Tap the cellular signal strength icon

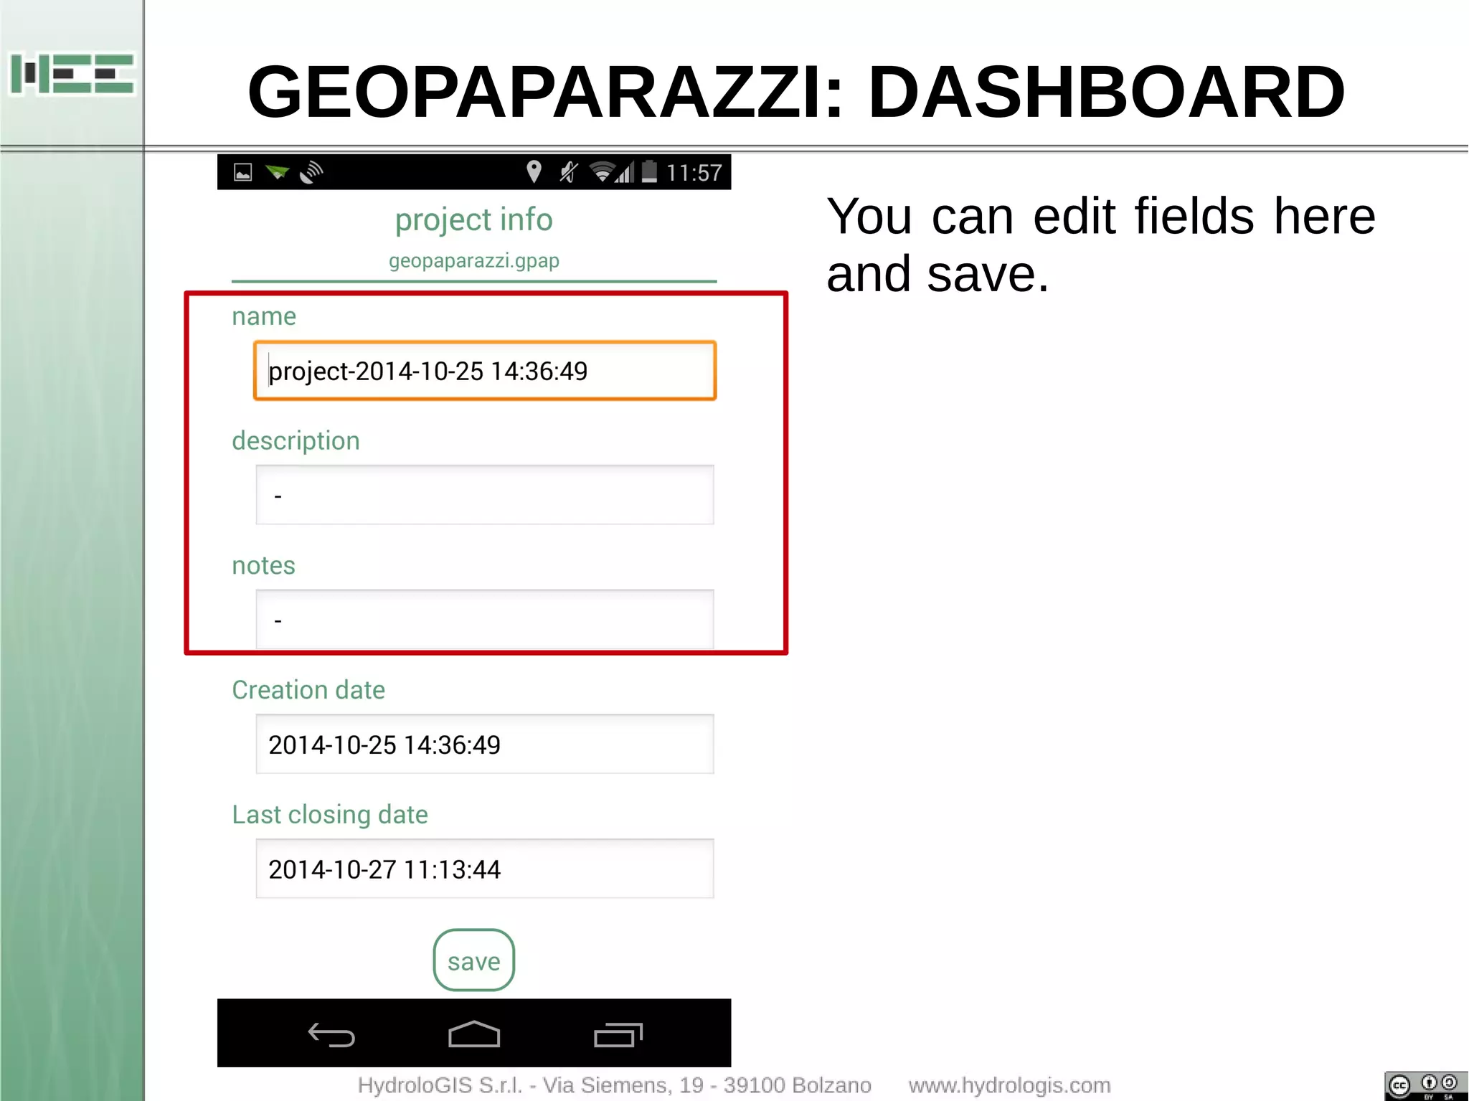click(x=625, y=172)
